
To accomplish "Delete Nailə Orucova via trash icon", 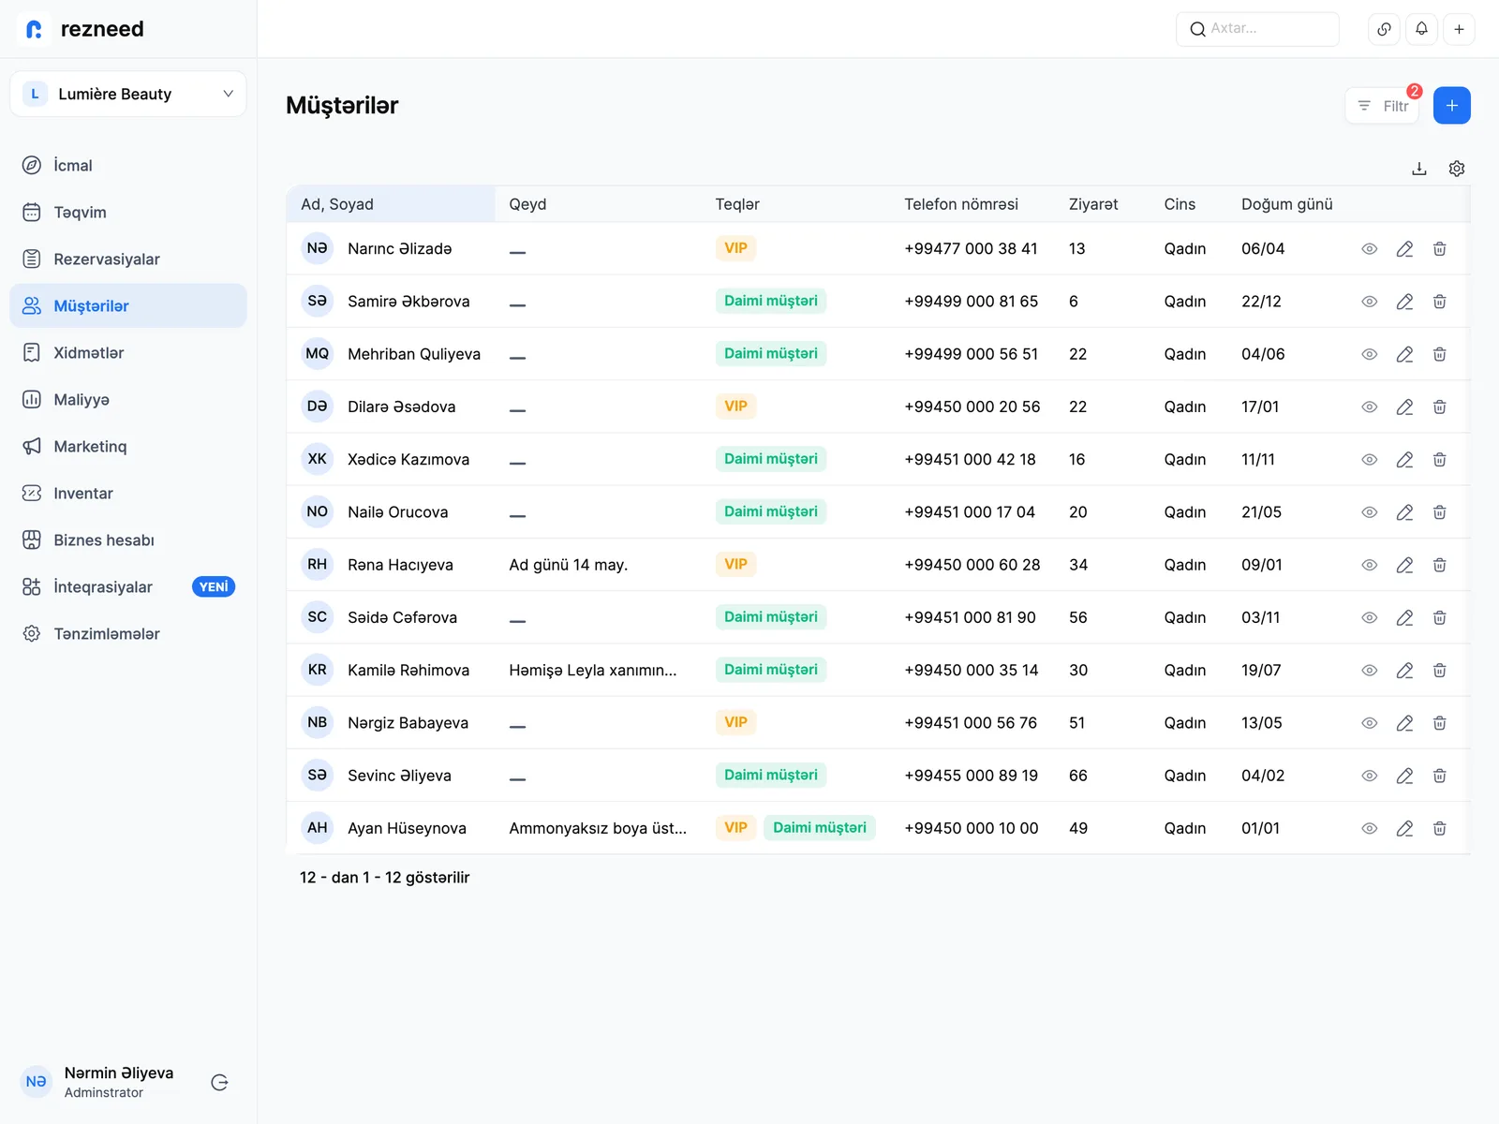I will click(x=1440, y=512).
